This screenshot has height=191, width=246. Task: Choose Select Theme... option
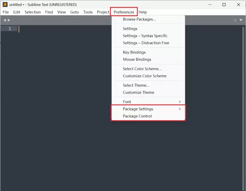136,85
